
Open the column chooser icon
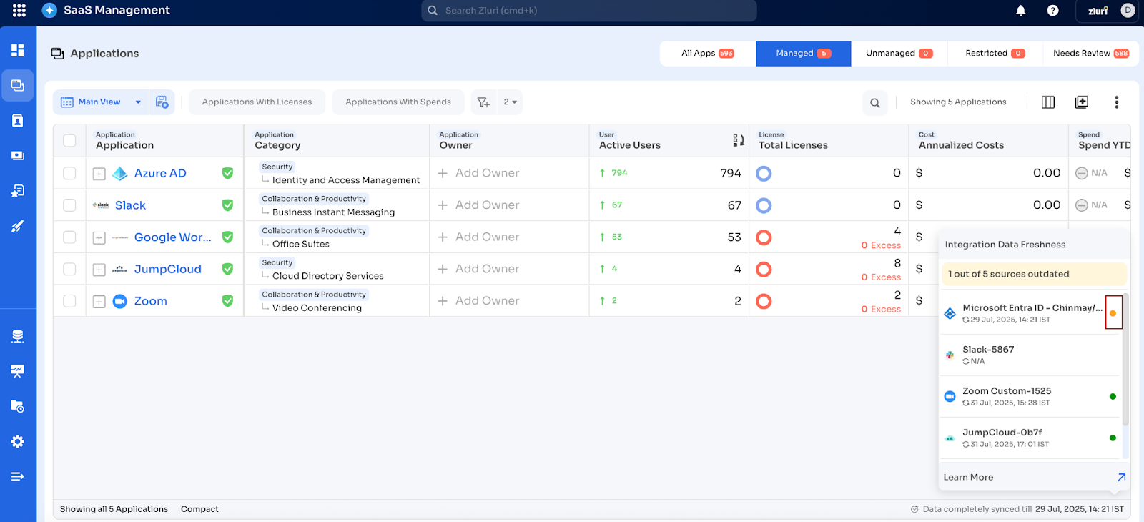tap(1048, 102)
